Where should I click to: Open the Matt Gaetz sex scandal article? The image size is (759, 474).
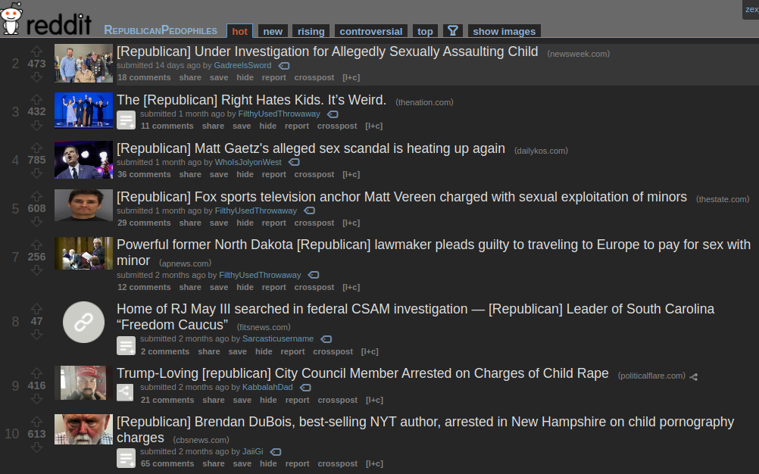(x=311, y=148)
